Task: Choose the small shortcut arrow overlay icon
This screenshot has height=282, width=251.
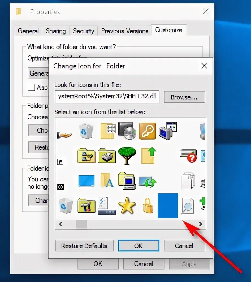Action: tap(60, 162)
